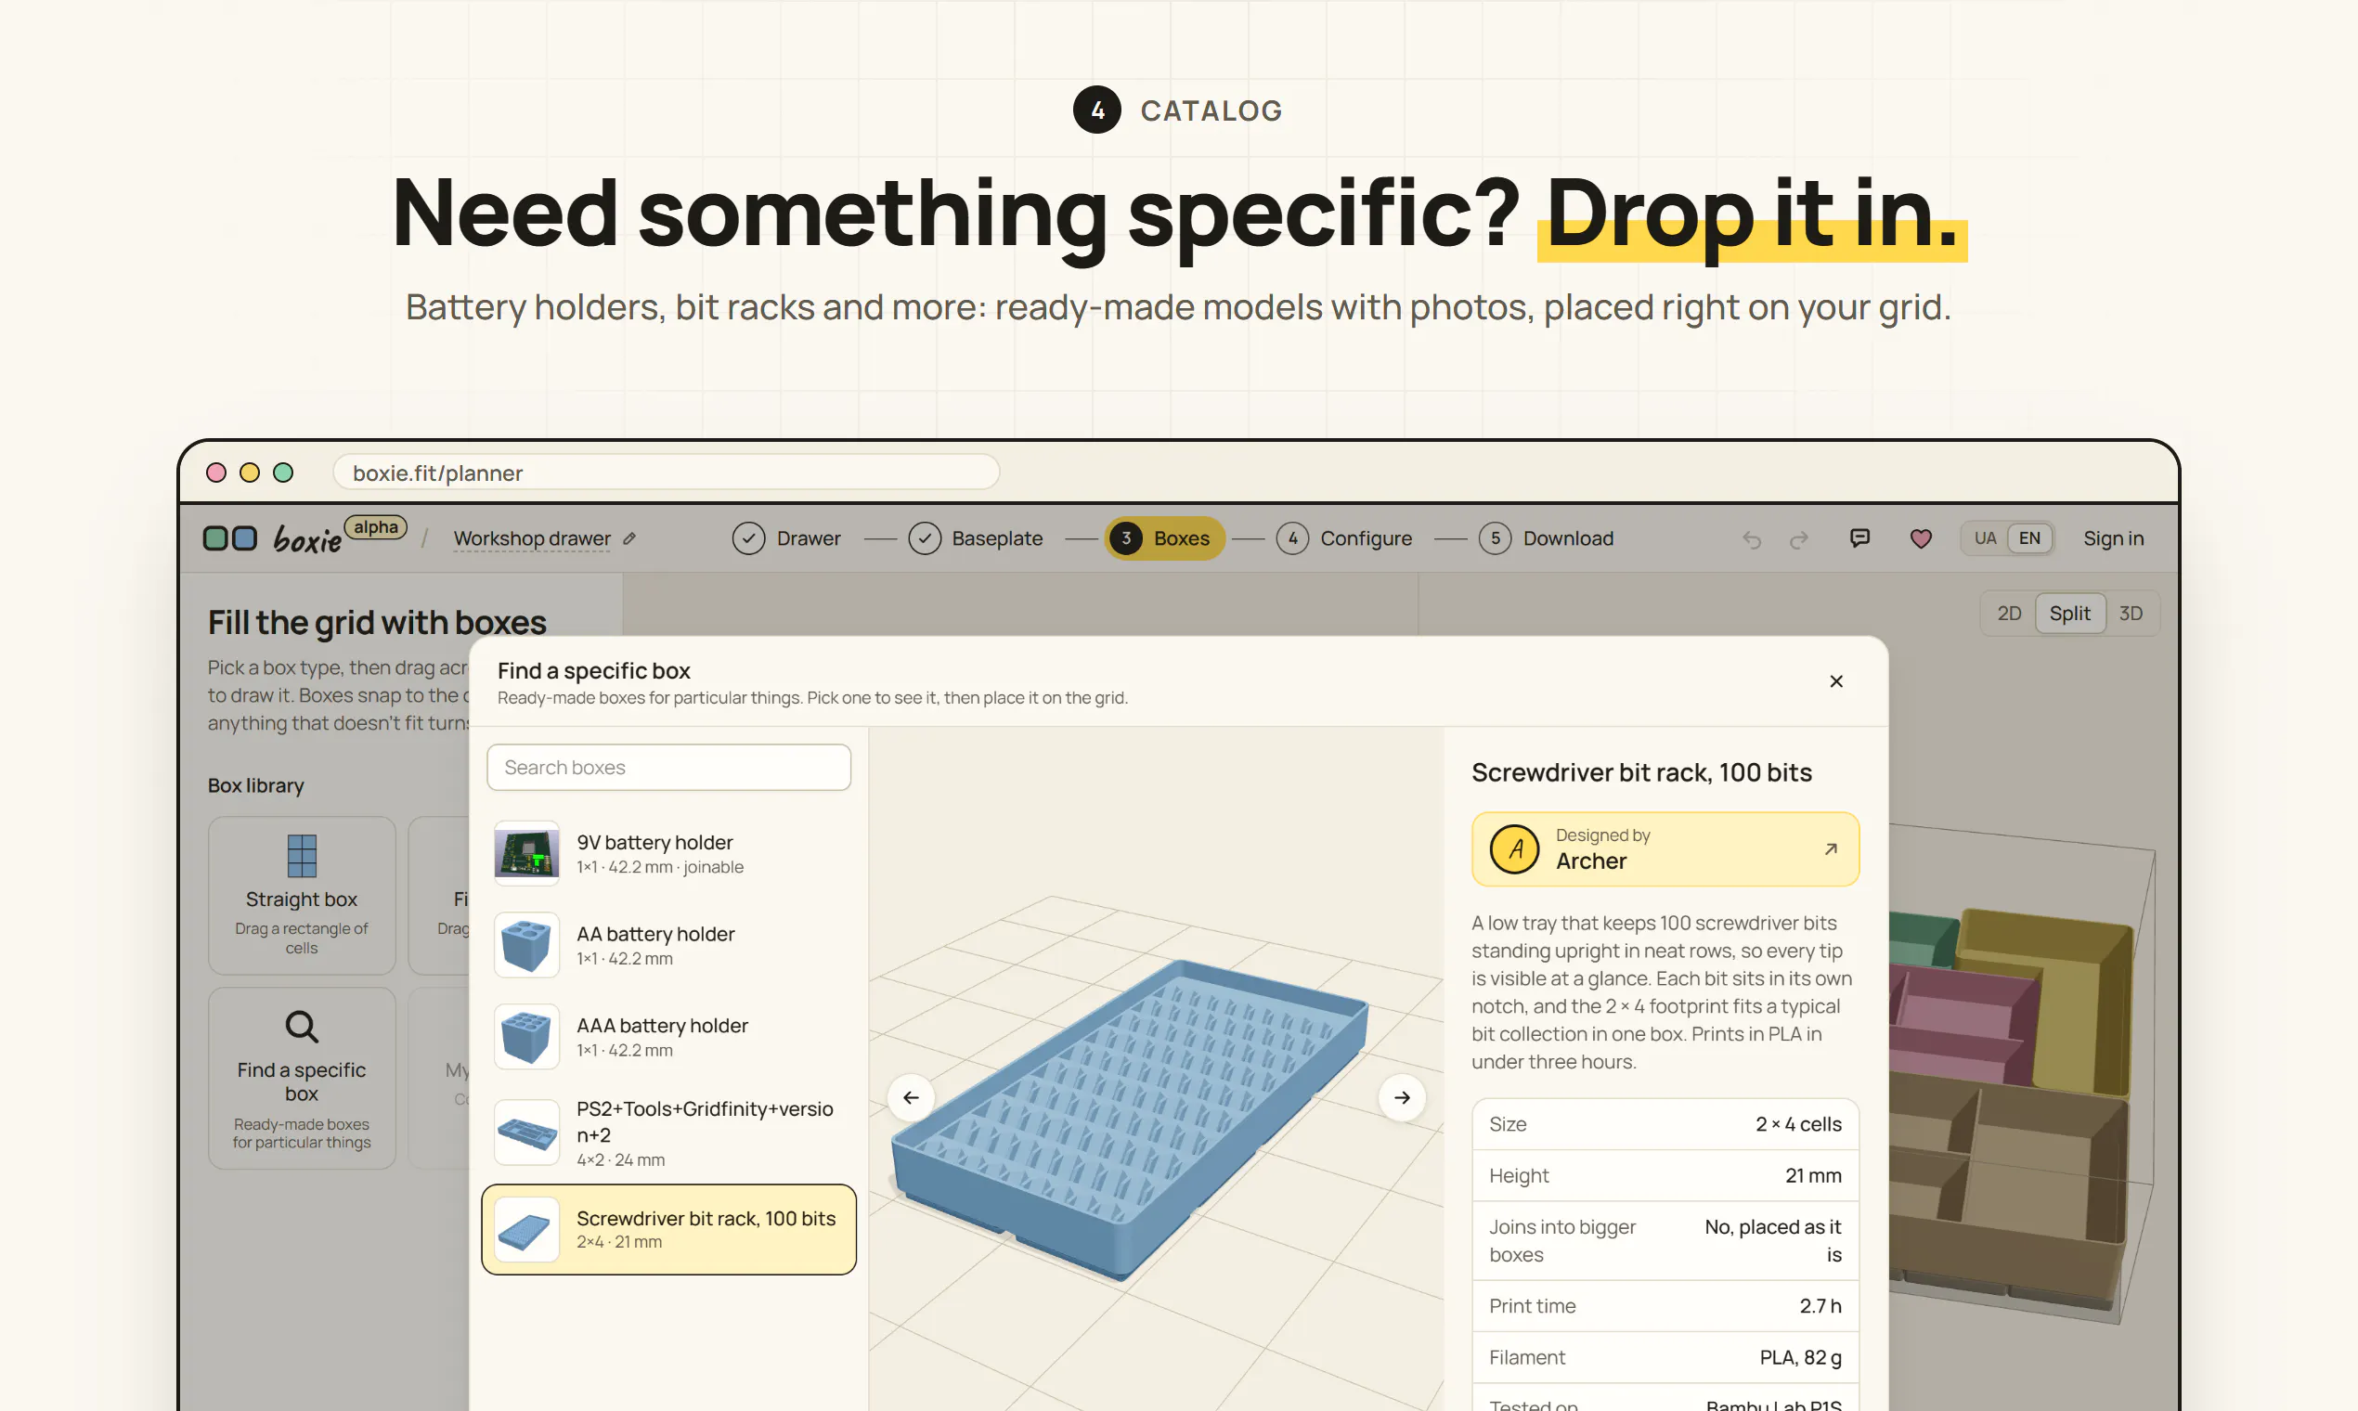Select AAA battery holder thumbnail
Viewport: 2358px width, 1411px height.
[526, 1036]
